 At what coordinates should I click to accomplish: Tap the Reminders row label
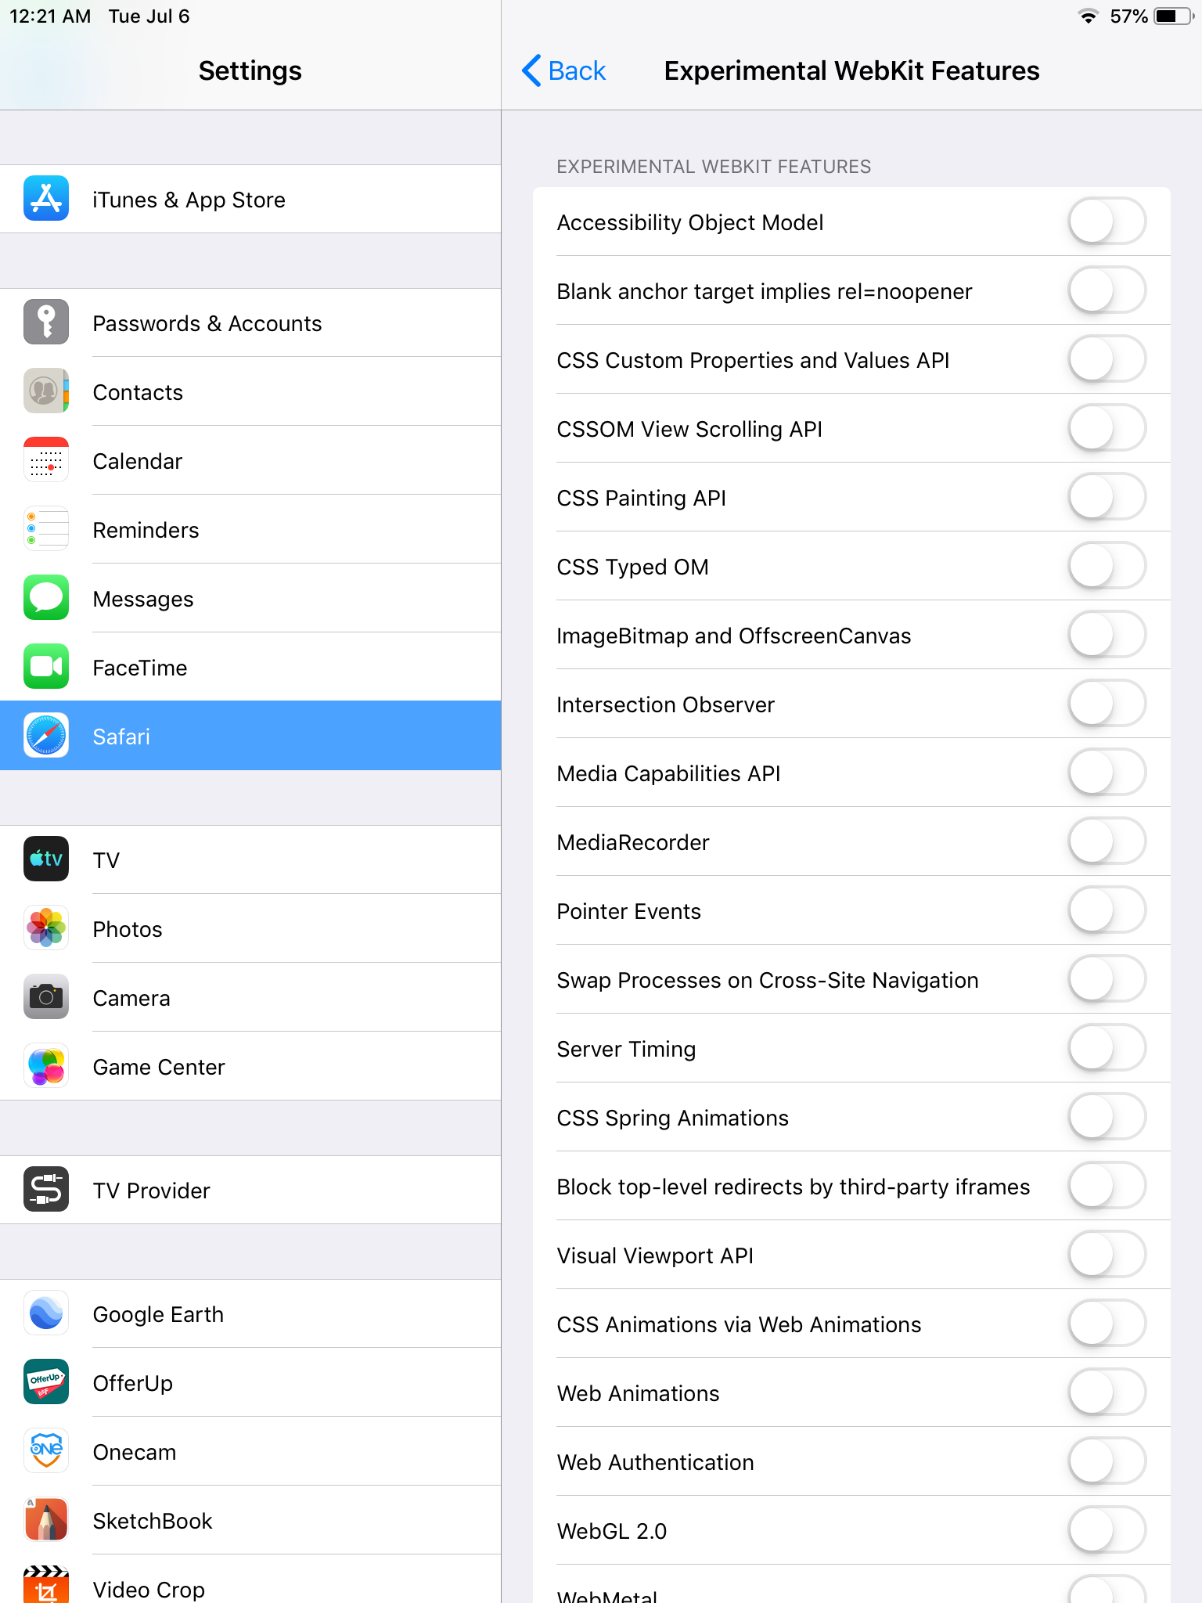(146, 530)
